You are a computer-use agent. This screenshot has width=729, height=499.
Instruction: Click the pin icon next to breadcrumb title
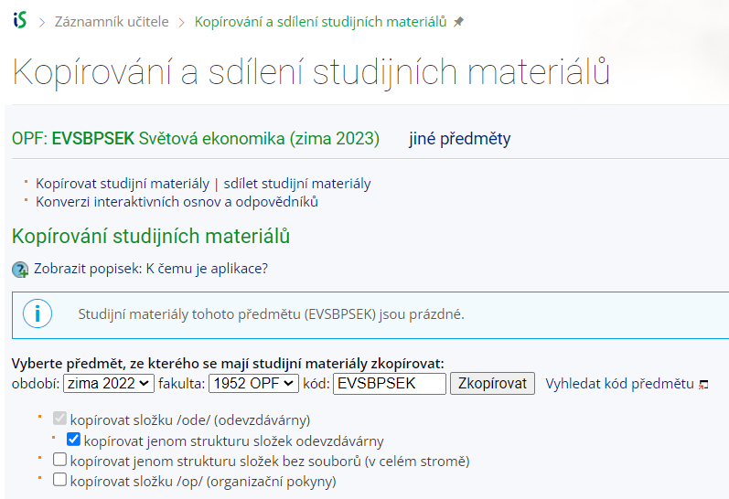coord(458,22)
